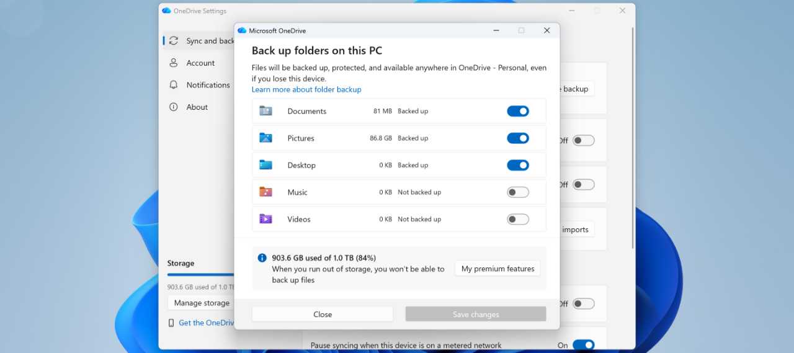Click the Desktop folder icon
The image size is (794, 353).
[265, 165]
